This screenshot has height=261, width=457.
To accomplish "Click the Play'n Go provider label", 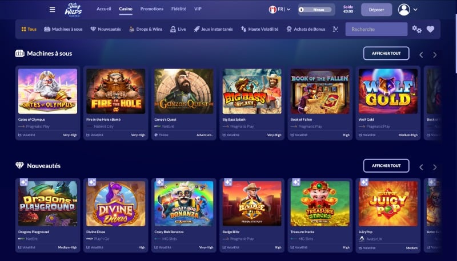I will (102, 239).
